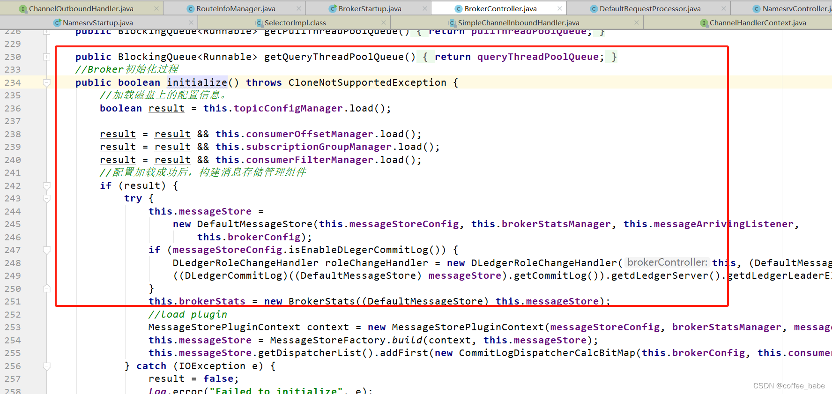Image resolution: width=832 pixels, height=394 pixels.
Task: Click class icon on NamesrvController tab
Action: [x=756, y=8]
